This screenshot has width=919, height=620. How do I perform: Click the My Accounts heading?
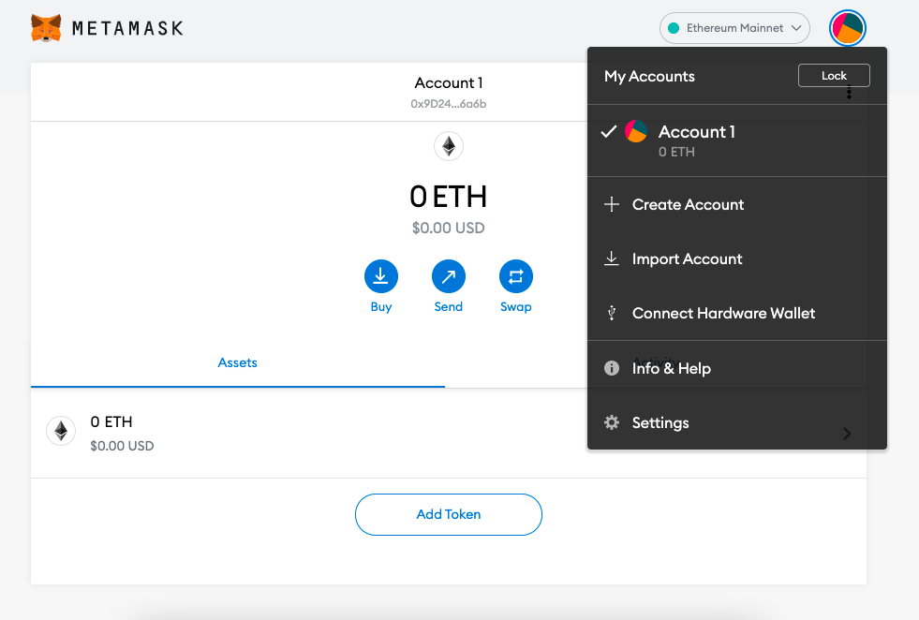[649, 76]
